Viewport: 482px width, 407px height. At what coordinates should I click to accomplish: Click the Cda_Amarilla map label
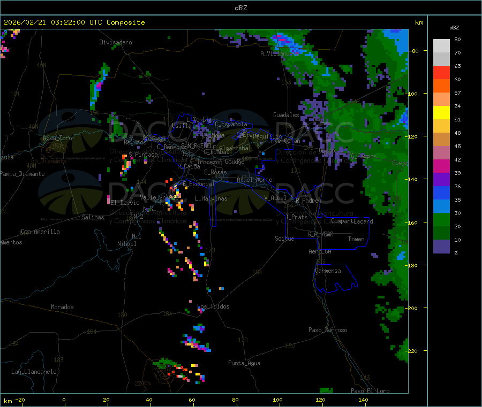pos(40,232)
